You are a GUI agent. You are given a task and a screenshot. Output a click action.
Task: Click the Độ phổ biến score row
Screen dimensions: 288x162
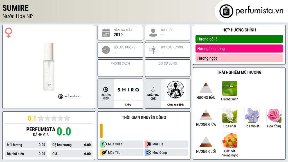click(x=26, y=154)
